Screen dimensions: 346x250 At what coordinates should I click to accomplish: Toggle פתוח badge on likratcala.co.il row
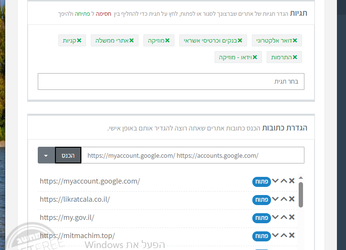(261, 200)
